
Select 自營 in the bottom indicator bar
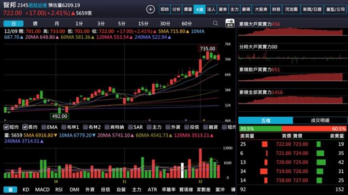point(121,190)
